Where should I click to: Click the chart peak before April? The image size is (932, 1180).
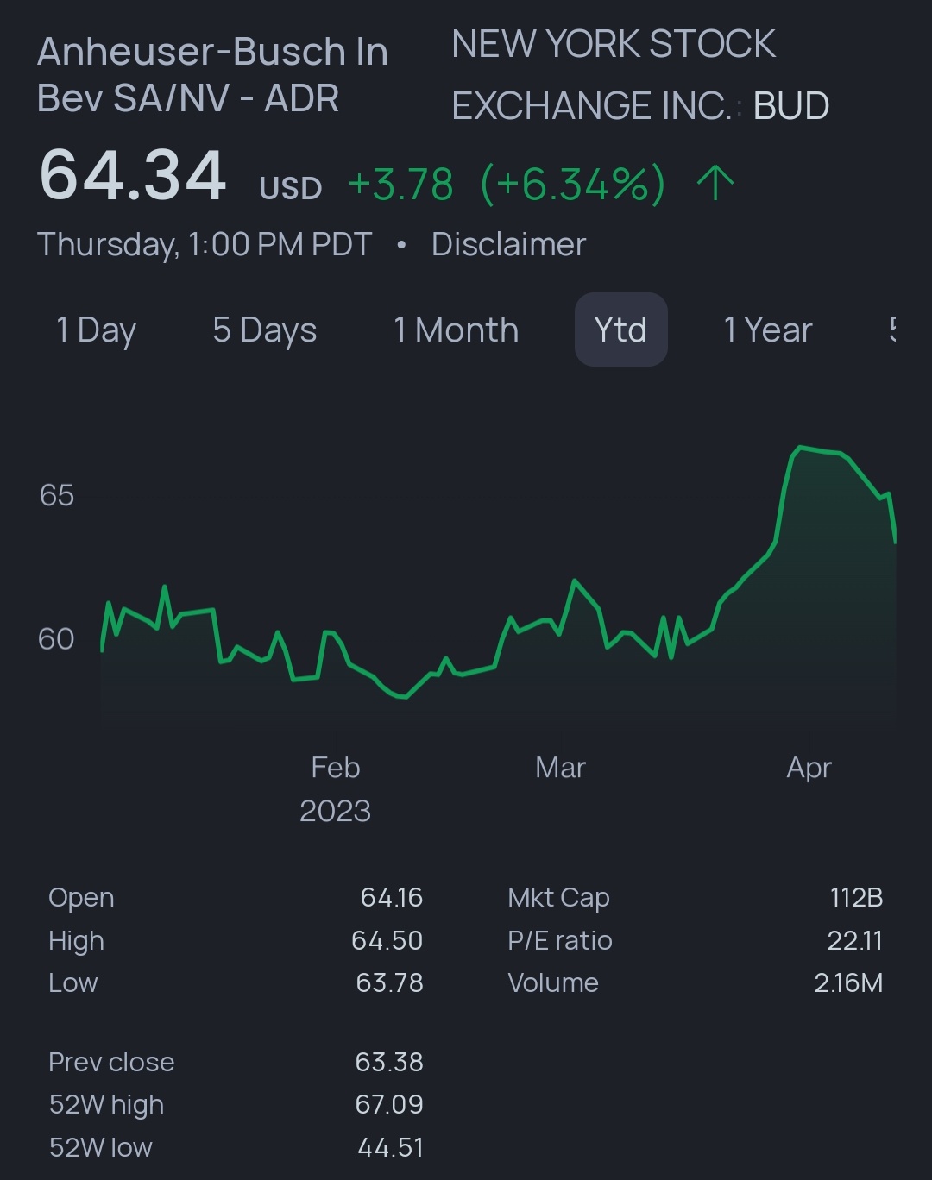[x=801, y=448]
